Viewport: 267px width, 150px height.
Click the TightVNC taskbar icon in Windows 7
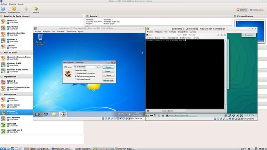point(63,114)
